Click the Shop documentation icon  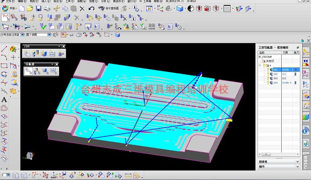coord(170,27)
